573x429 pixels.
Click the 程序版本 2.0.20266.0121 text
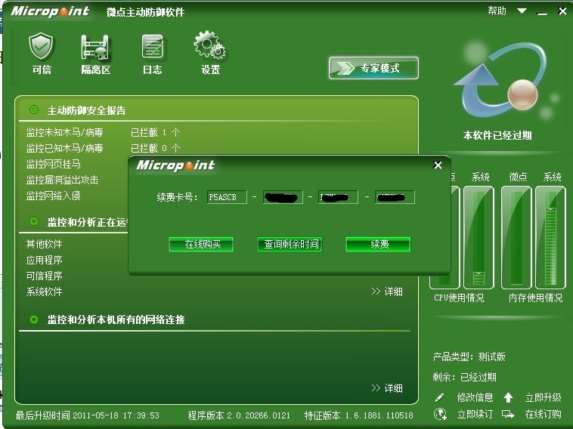click(x=239, y=415)
